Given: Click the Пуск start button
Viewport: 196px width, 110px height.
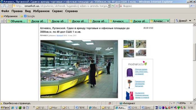Looking at the screenshot, I should [x=5, y=108].
